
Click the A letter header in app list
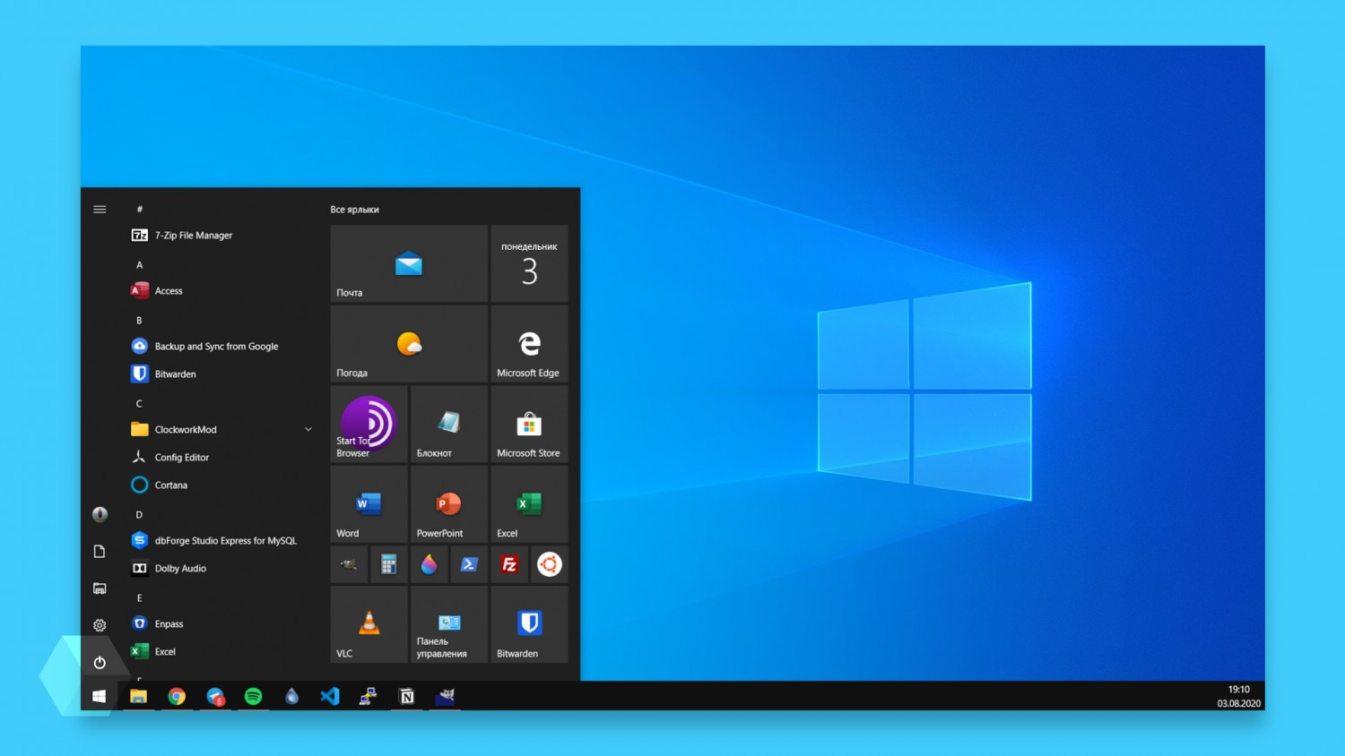click(x=139, y=265)
